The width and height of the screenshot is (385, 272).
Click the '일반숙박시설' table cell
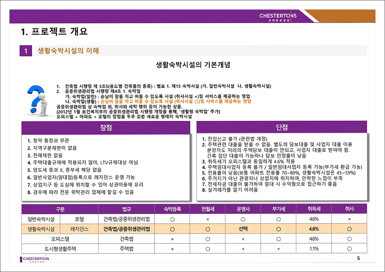pos(41,219)
